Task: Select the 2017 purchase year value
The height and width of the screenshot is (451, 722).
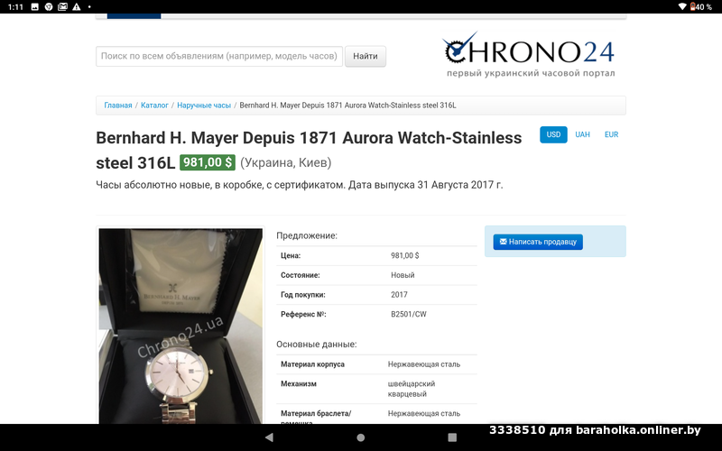Action: tap(399, 295)
